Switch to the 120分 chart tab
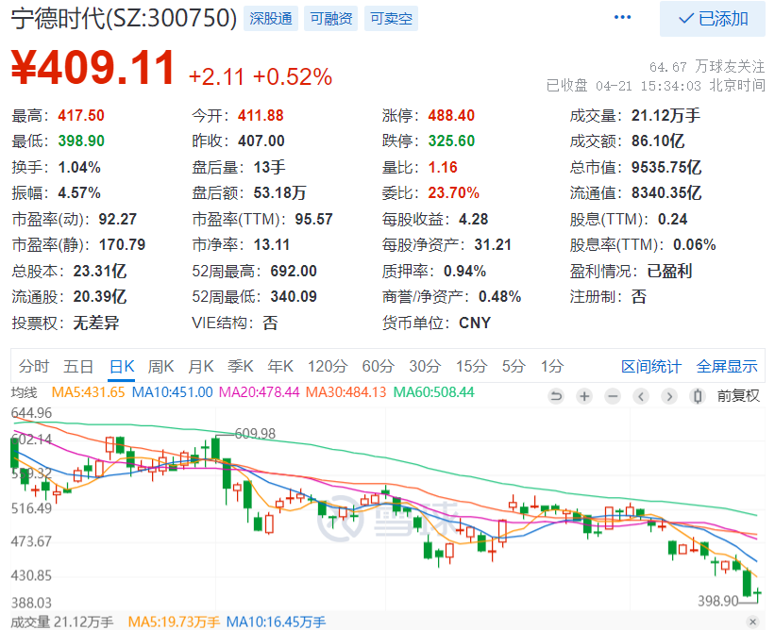Screen dimensions: 775x630 328,366
